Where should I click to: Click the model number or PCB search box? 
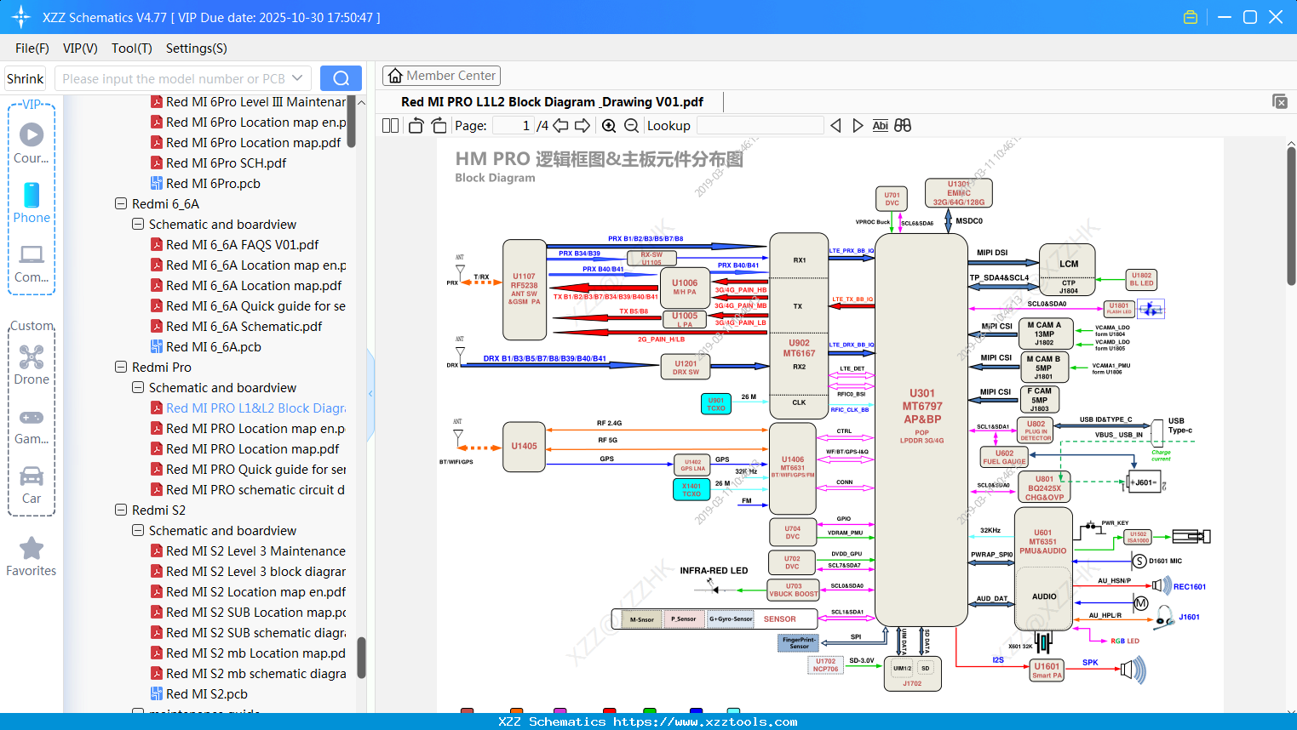click(183, 78)
